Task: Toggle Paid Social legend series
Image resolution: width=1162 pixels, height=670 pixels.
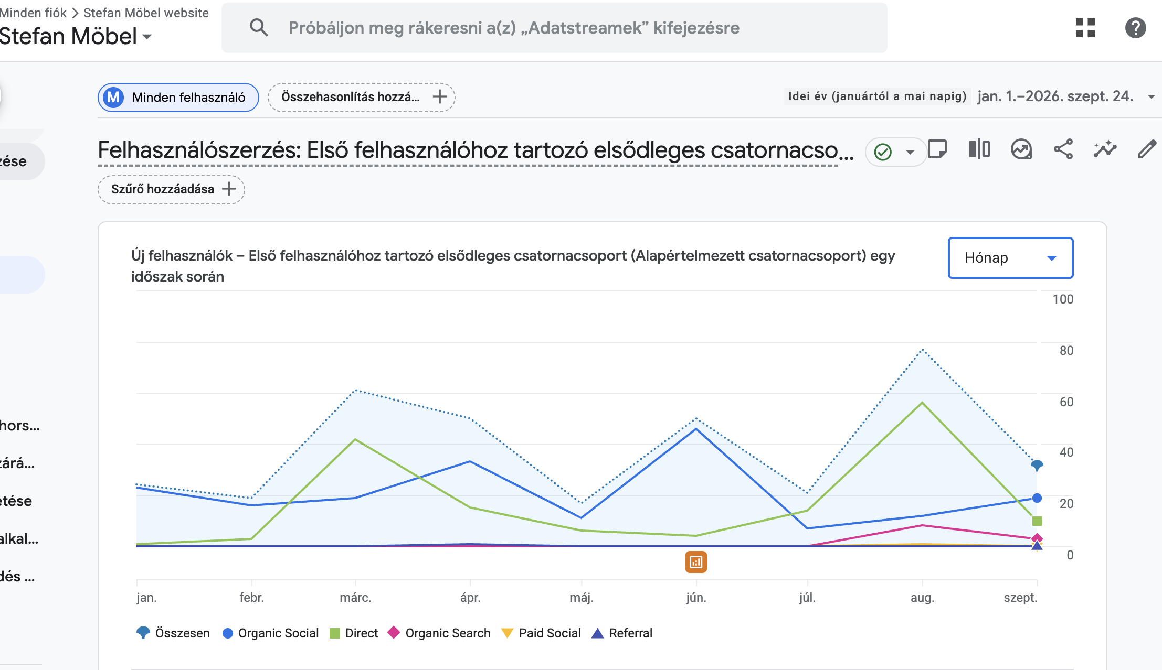Action: [541, 633]
